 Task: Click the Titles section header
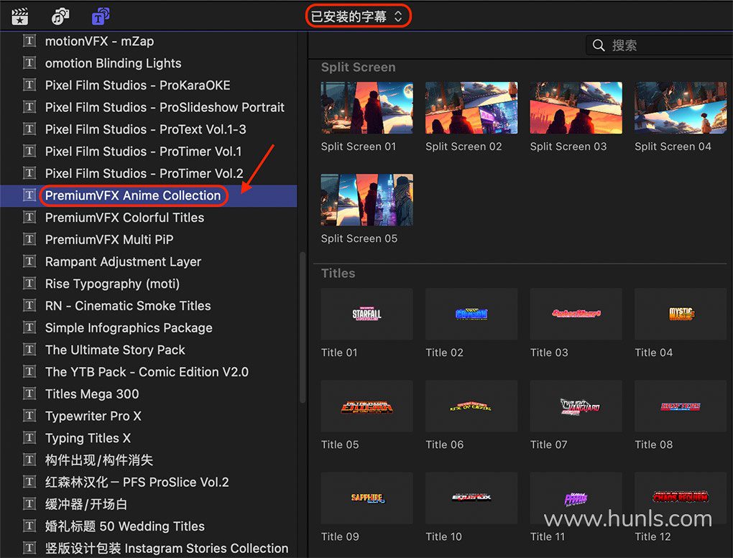[338, 274]
